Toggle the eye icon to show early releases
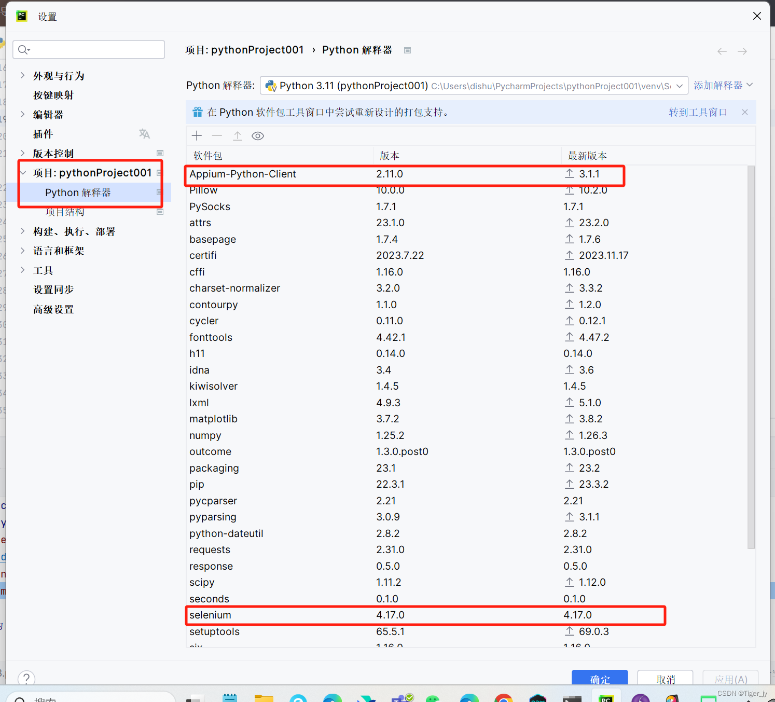 click(x=257, y=135)
